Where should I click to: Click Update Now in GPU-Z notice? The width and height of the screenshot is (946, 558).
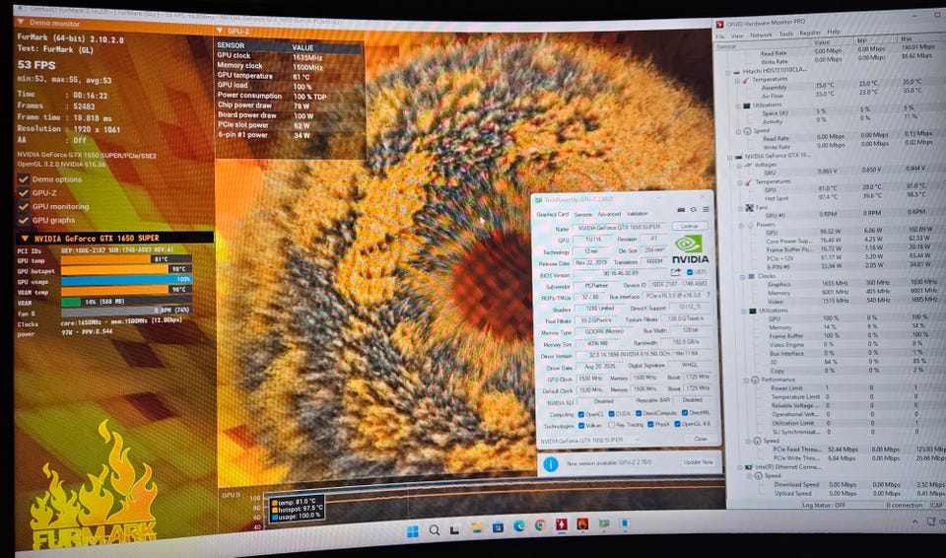pos(698,462)
